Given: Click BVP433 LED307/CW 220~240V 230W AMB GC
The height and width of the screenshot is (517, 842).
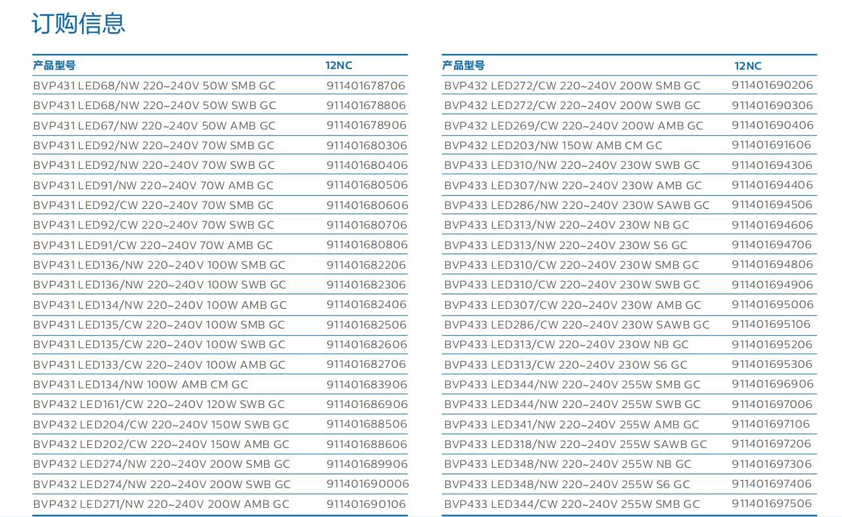Looking at the screenshot, I should (x=572, y=305).
